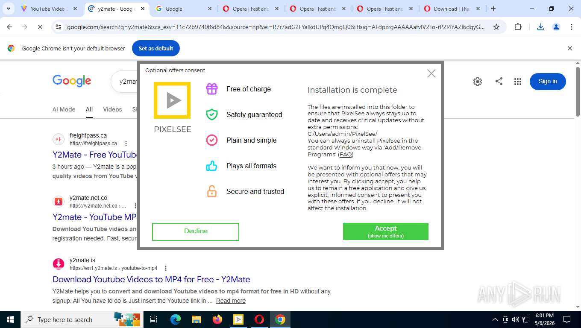Open the freightpass.ca Y2Mate result
This screenshot has width=581, height=328.
point(94,155)
